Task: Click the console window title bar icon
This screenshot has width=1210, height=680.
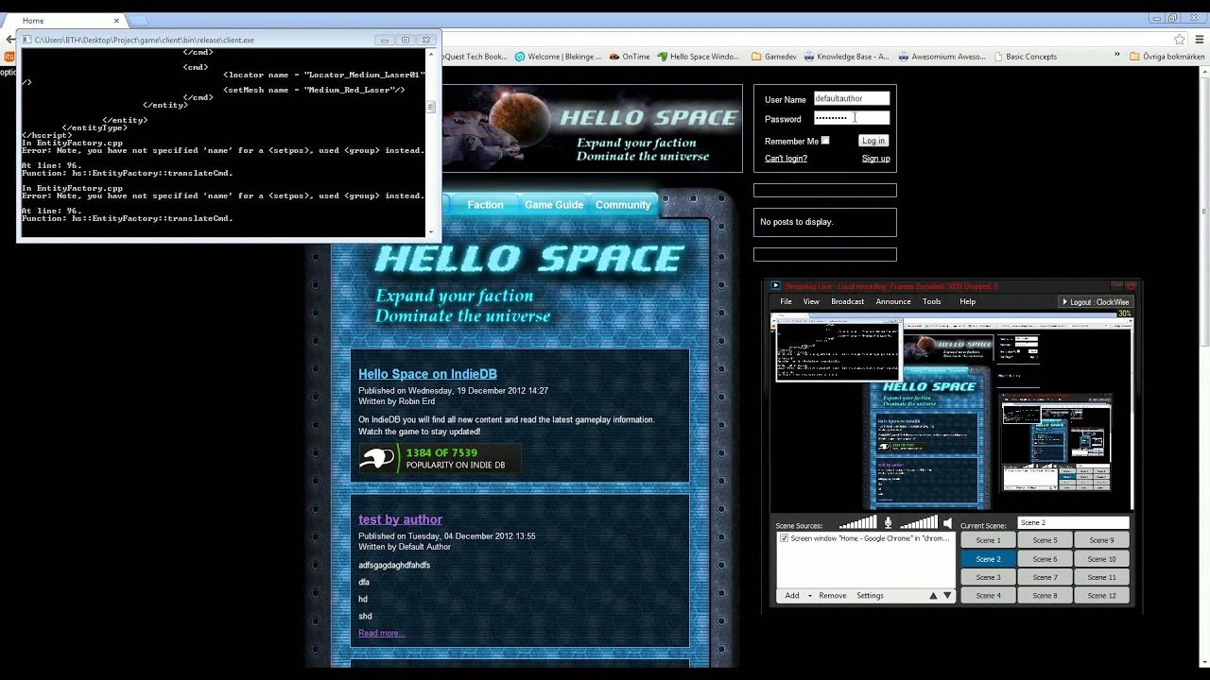Action: pos(26,40)
